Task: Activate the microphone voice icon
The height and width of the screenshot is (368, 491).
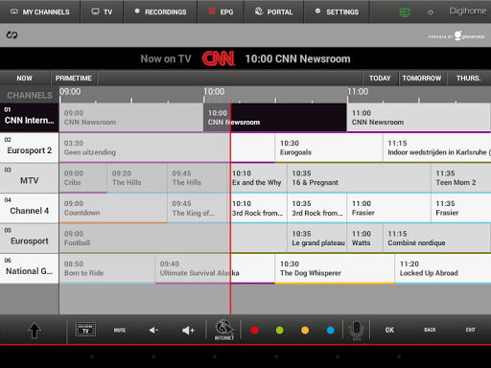Action: coord(357,330)
